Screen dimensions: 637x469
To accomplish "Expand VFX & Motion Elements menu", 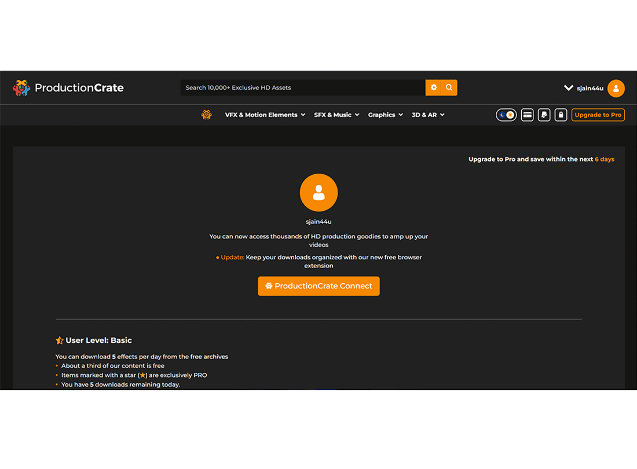I will point(265,115).
